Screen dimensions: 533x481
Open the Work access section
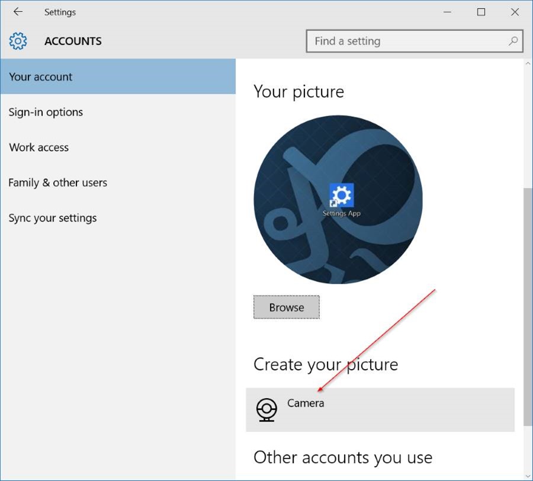[x=39, y=147]
